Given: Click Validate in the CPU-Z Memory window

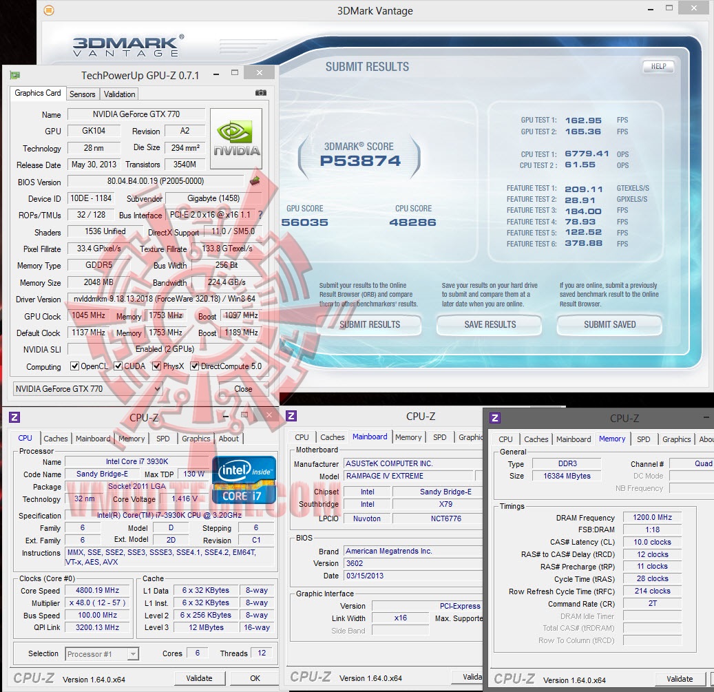Looking at the screenshot, I should click(680, 679).
